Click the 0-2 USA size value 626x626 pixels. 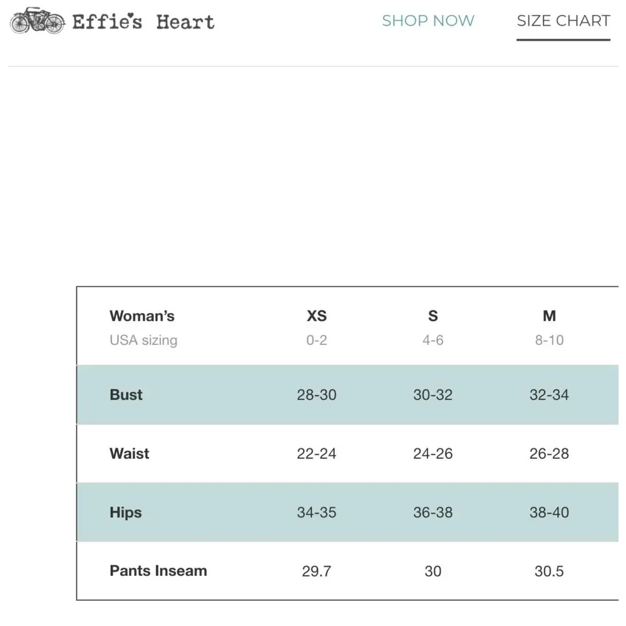pos(317,341)
